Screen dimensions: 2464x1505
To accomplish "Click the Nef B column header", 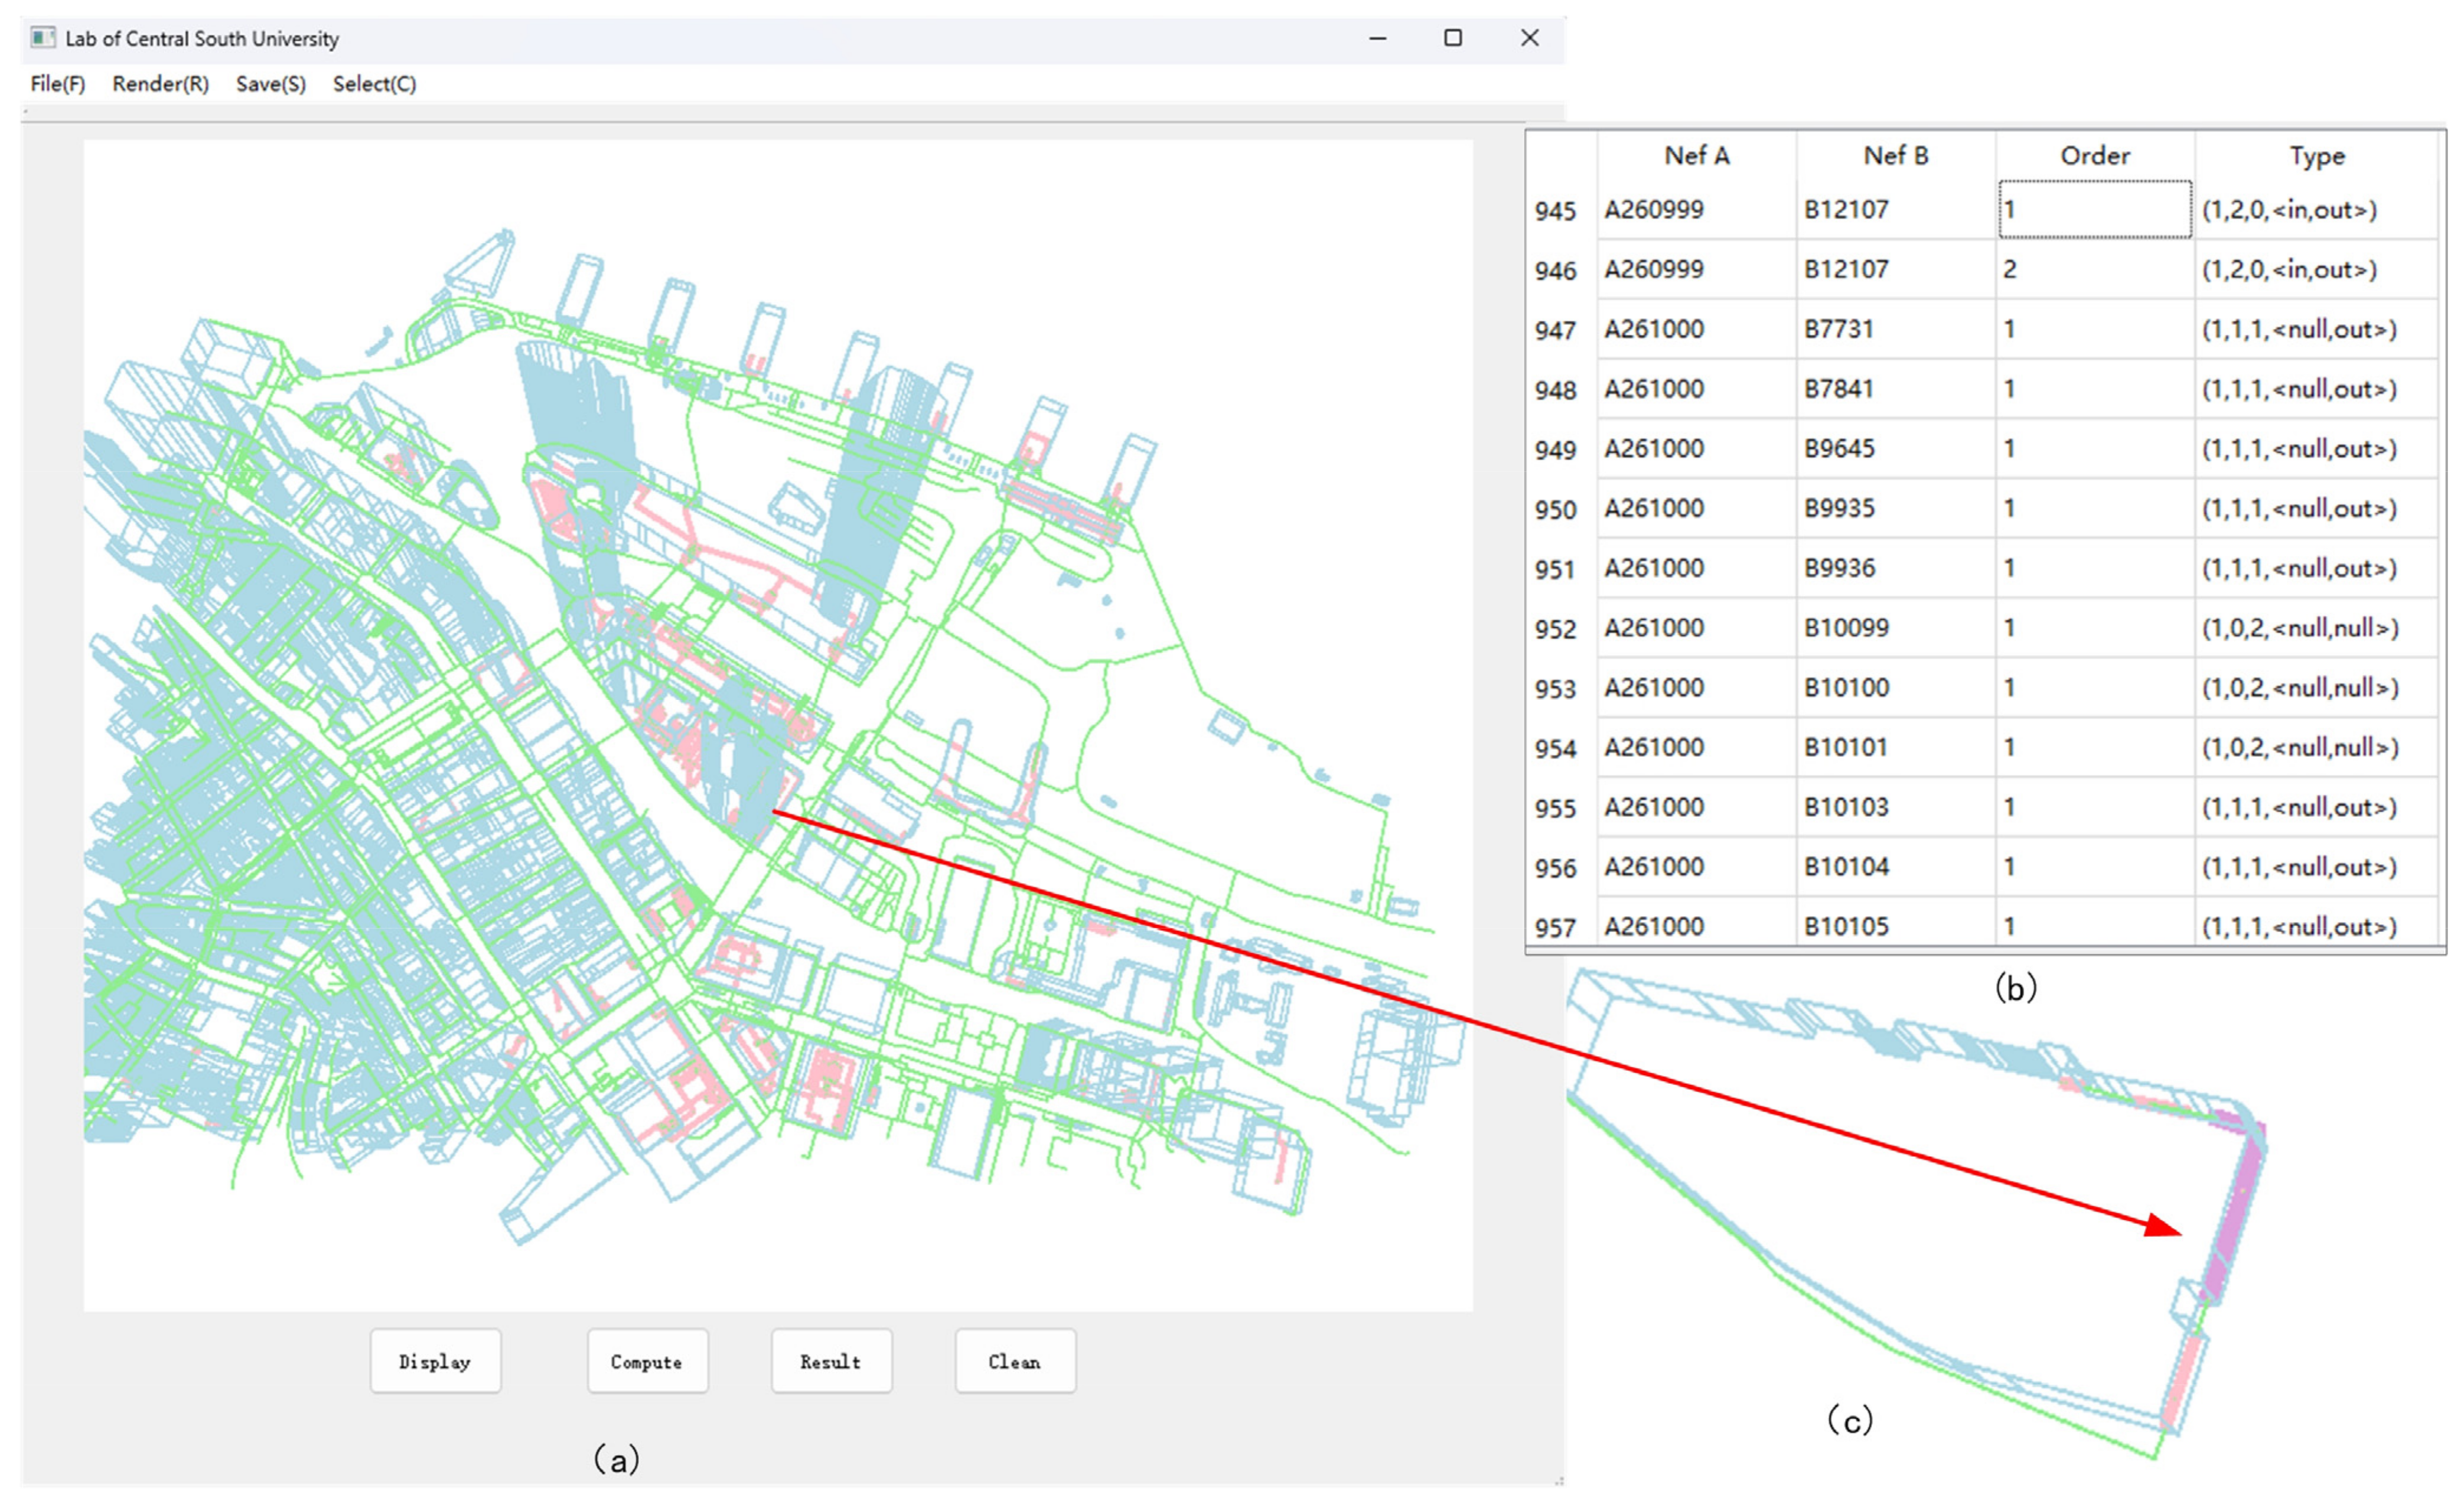I will click(x=1895, y=156).
